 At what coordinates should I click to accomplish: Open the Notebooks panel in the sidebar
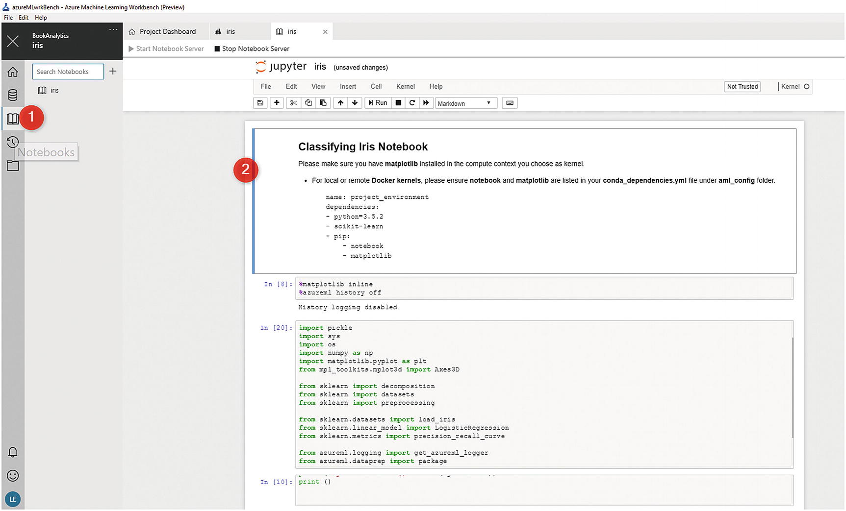pyautogui.click(x=13, y=118)
